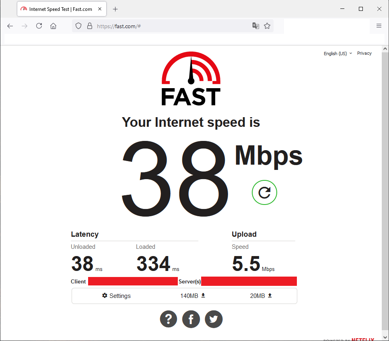Open a new tab with the plus button
Viewport: 389px width, 341px height.
(x=115, y=9)
